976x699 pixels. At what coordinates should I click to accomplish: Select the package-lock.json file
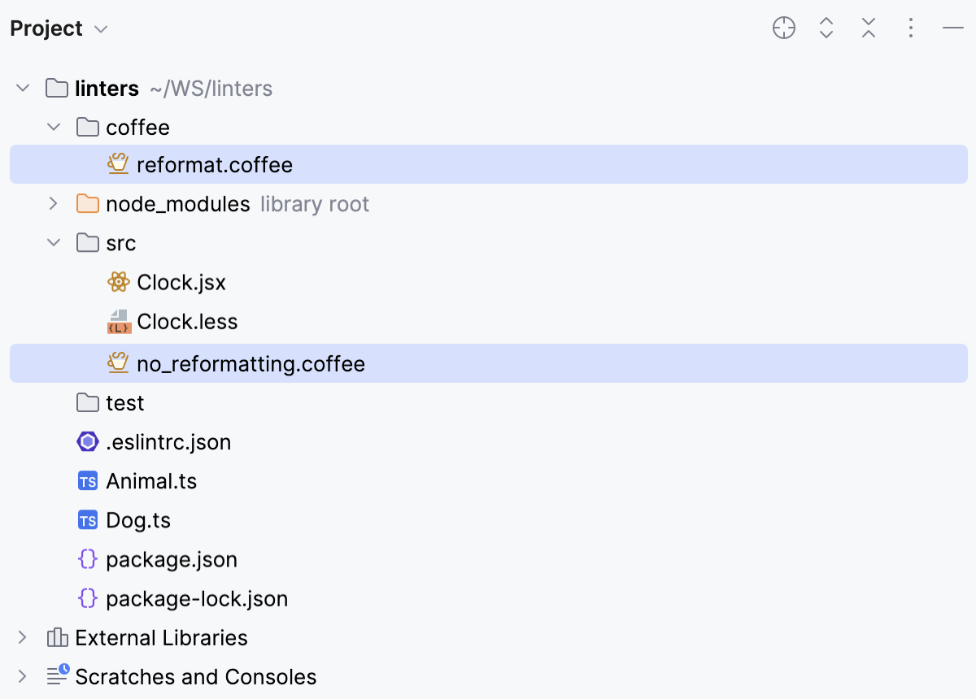point(197,598)
